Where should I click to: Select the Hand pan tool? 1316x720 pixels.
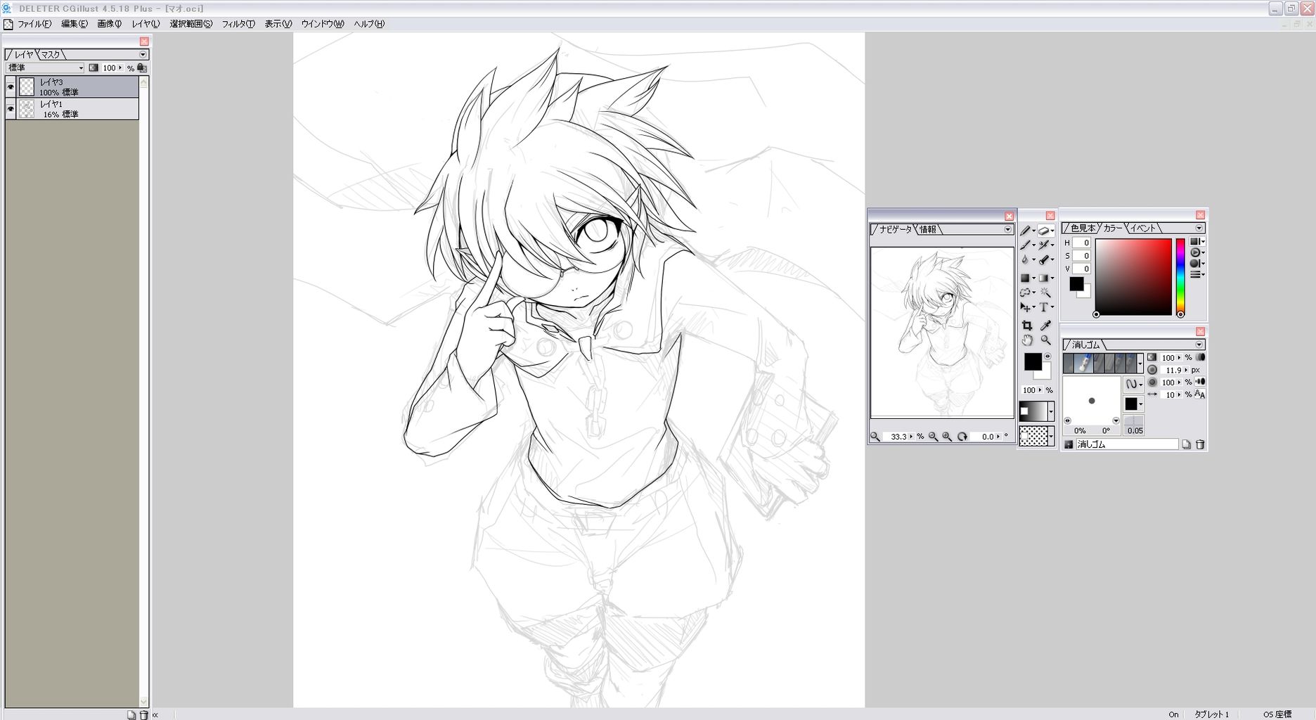pos(1026,340)
